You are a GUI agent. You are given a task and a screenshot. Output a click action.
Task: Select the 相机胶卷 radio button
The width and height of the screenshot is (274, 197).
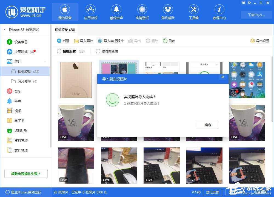(59, 51)
